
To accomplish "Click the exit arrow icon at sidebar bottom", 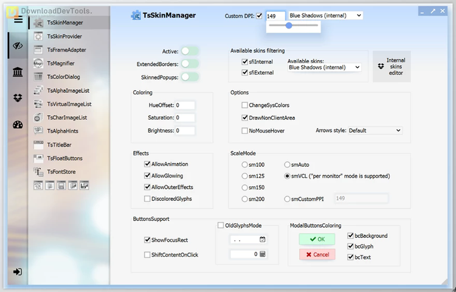I will 18,272.
